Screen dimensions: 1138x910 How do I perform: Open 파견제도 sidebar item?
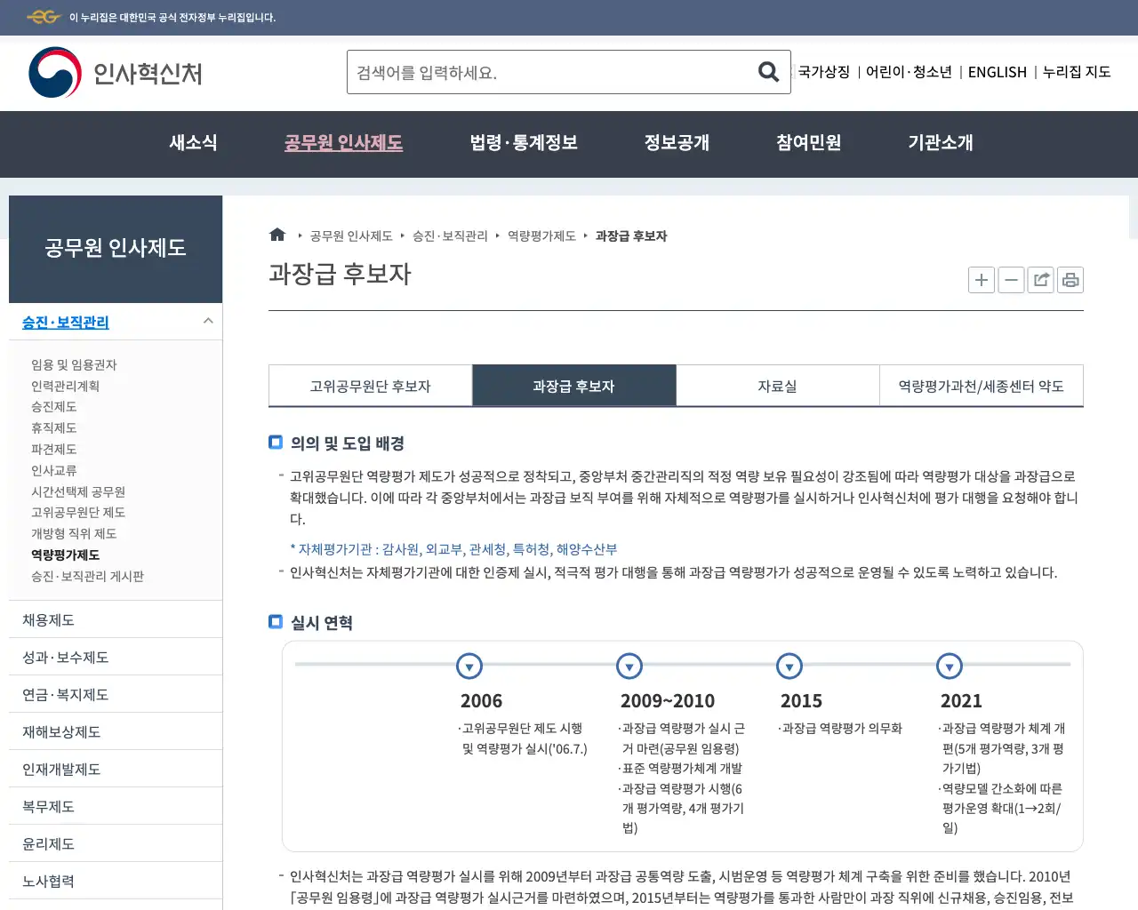(x=53, y=449)
